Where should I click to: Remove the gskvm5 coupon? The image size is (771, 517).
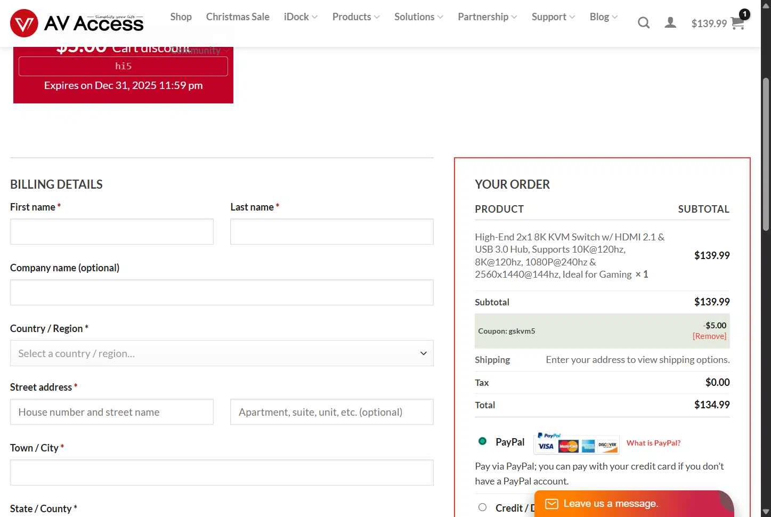709,336
